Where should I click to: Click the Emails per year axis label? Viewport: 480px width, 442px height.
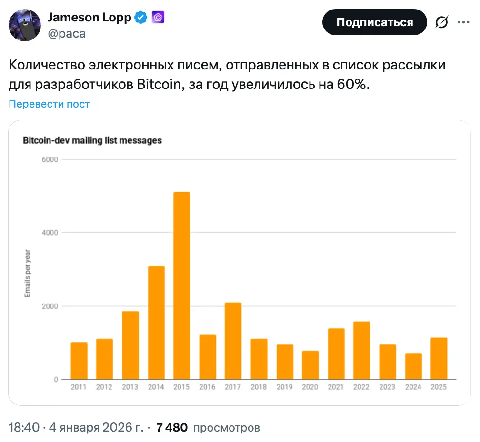click(x=28, y=274)
